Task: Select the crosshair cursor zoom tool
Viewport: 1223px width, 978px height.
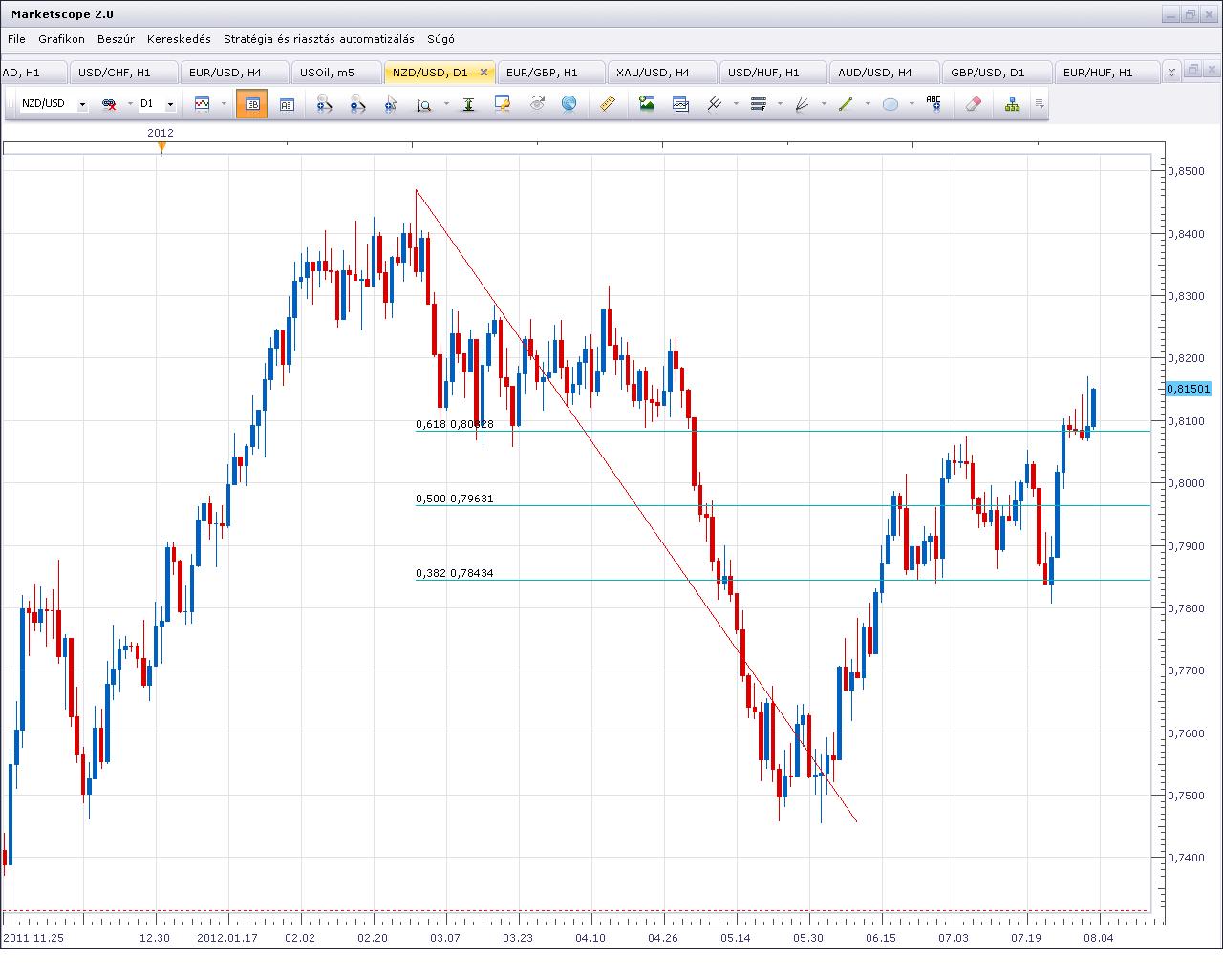Action: click(x=391, y=104)
